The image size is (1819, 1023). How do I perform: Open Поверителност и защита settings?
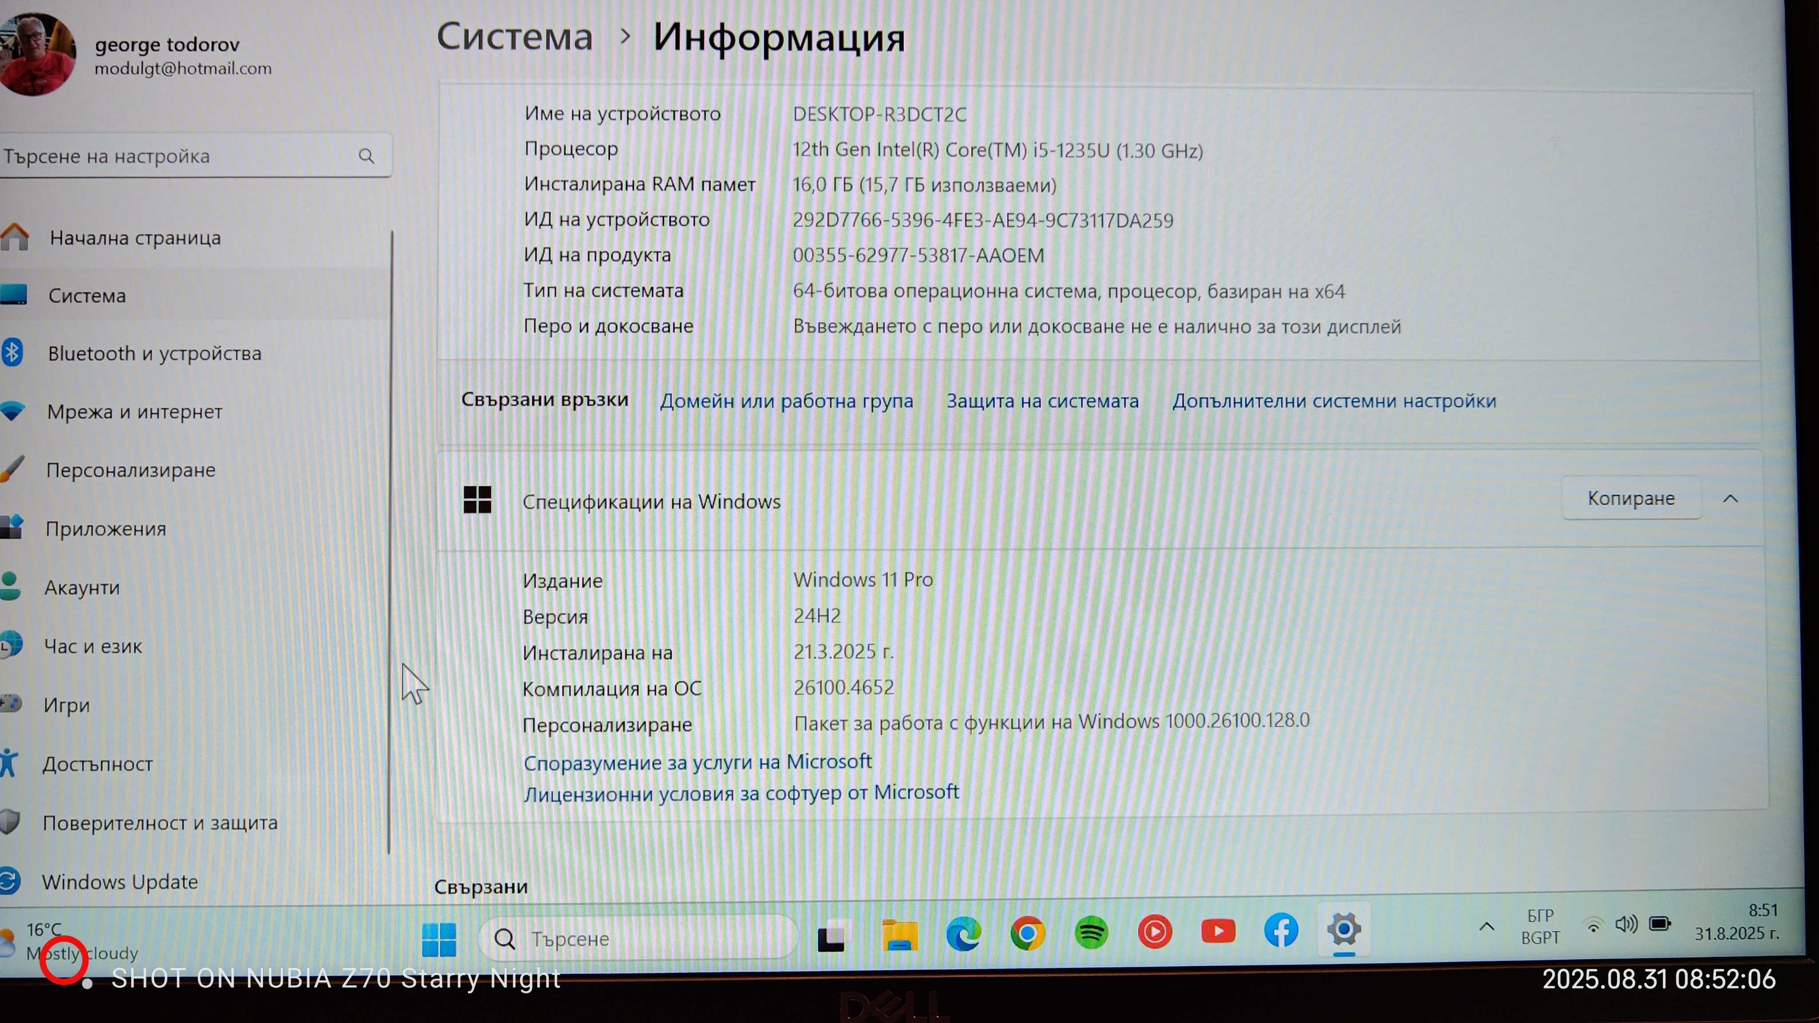pyautogui.click(x=159, y=823)
